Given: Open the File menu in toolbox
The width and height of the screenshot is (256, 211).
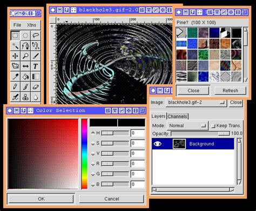Looking at the screenshot, I should point(17,25).
